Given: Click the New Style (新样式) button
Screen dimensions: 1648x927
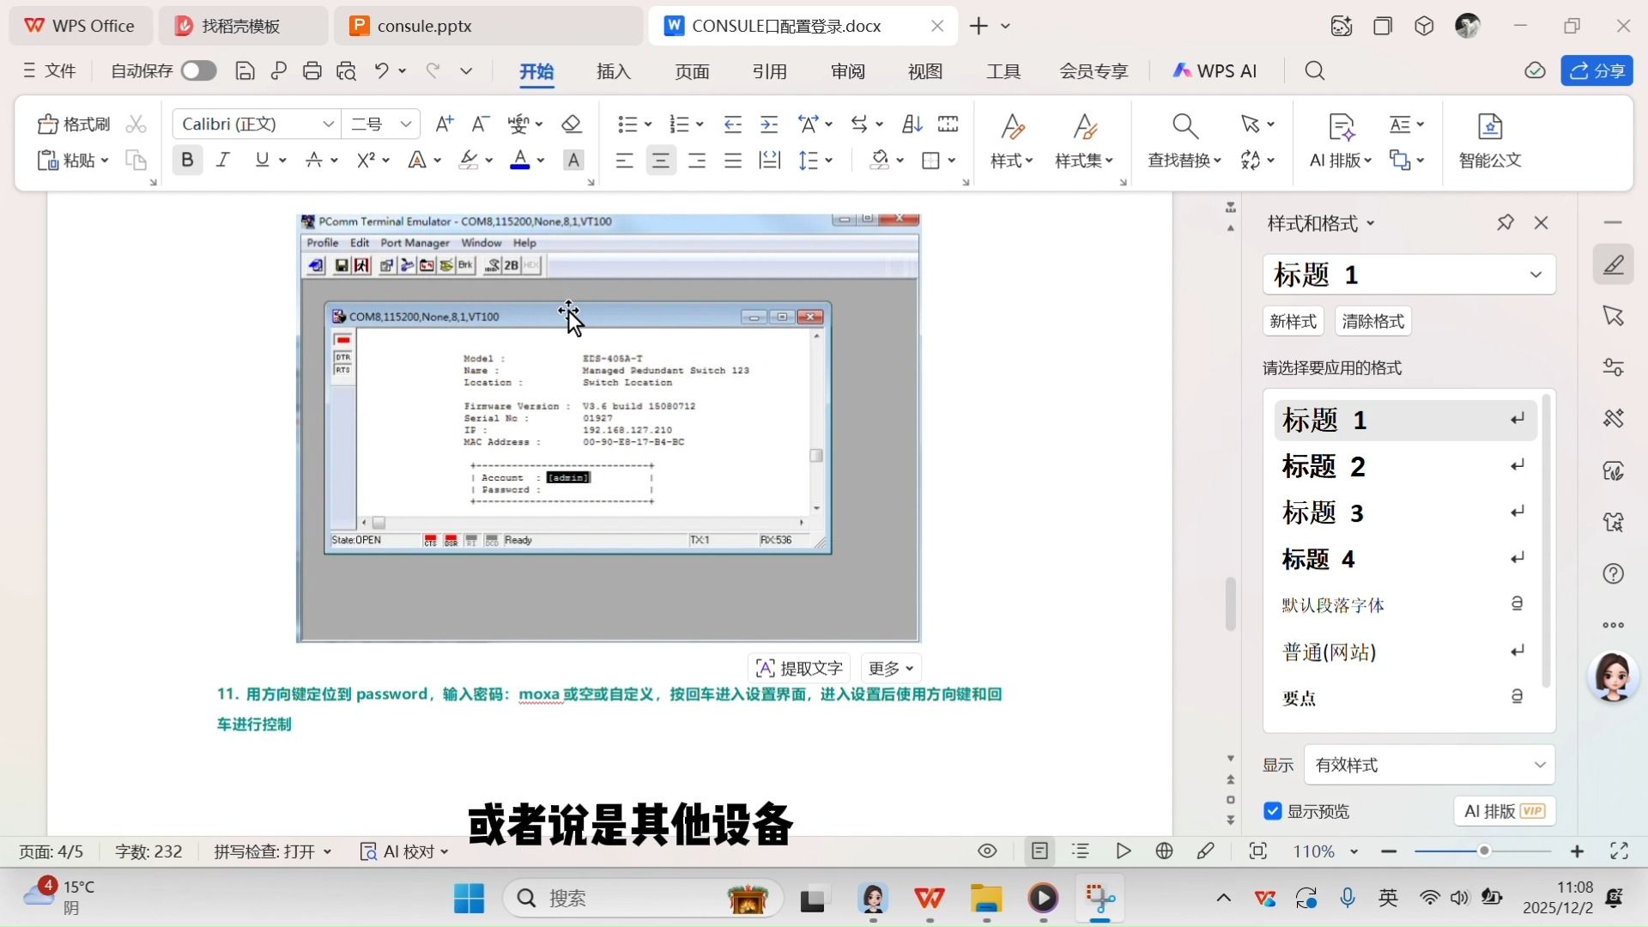Looking at the screenshot, I should pyautogui.click(x=1293, y=321).
